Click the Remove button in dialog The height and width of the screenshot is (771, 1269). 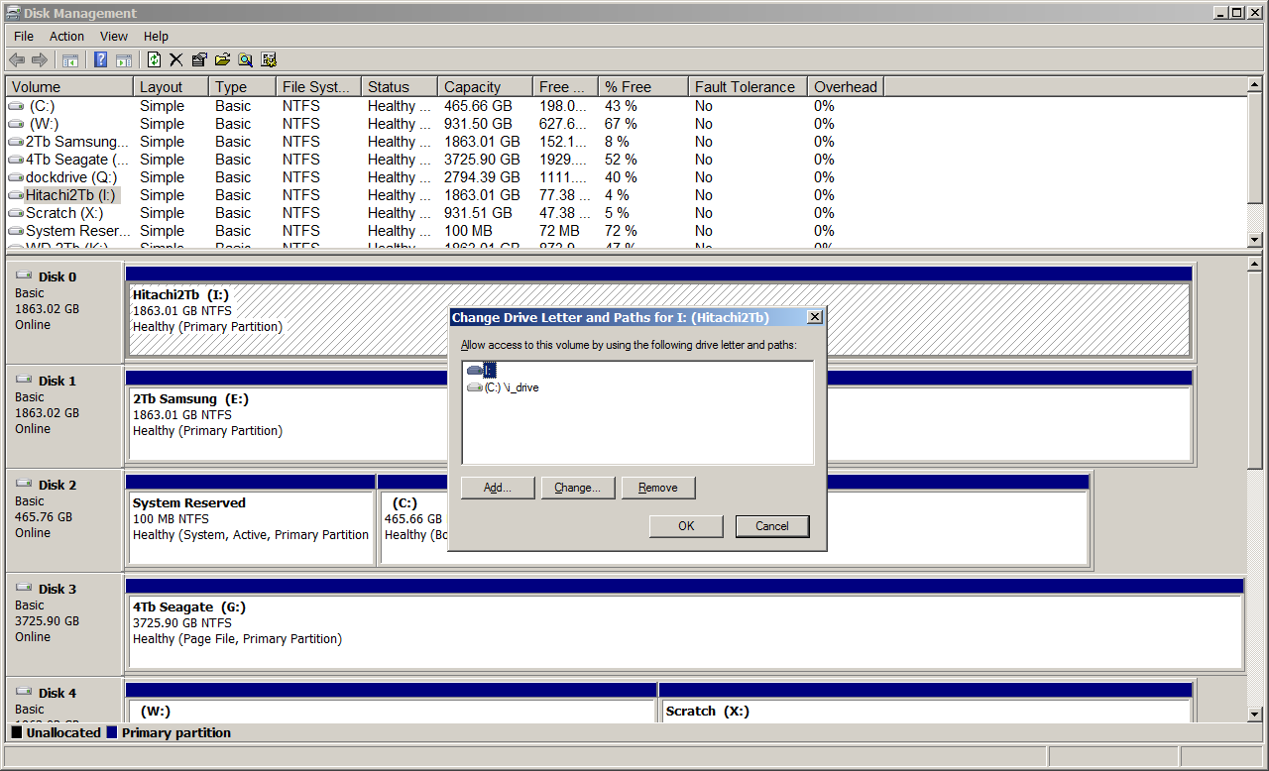658,488
